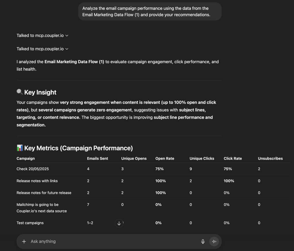This screenshot has height=251, width=294.
Task: Expand the first 'Talked to mcp.coupler.io' chevron
Action: [x=67, y=36]
